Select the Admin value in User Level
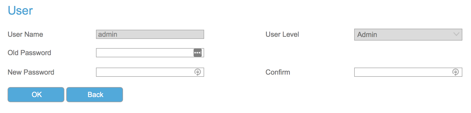This screenshot has height=113, width=471. coord(367,35)
